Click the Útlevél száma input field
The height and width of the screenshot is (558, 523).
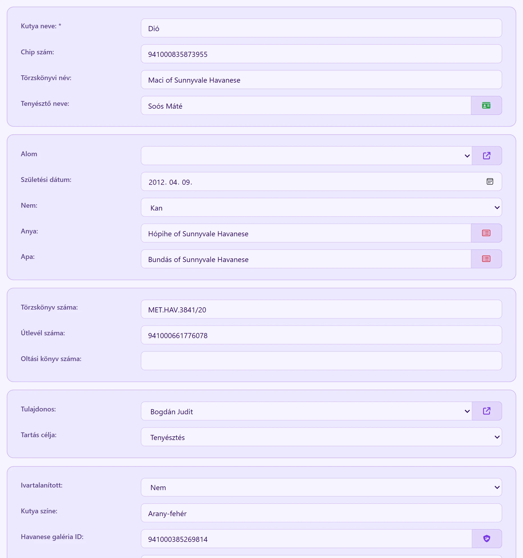click(321, 335)
